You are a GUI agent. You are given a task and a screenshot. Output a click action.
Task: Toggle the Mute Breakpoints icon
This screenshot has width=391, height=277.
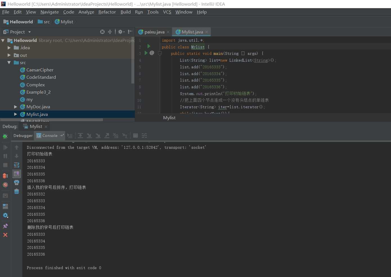click(x=5, y=185)
